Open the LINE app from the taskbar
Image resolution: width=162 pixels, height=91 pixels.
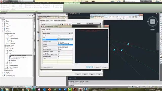pyautogui.click(x=70, y=89)
